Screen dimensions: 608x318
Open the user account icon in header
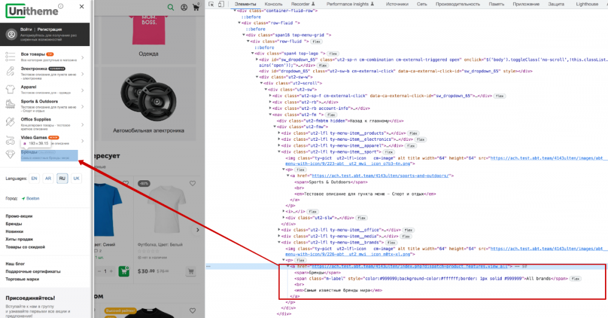pyautogui.click(x=184, y=7)
